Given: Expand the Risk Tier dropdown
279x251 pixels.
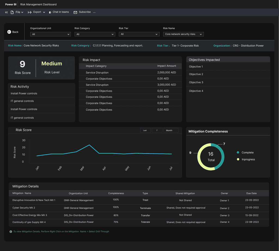Looking at the screenshot, I should [139, 34].
